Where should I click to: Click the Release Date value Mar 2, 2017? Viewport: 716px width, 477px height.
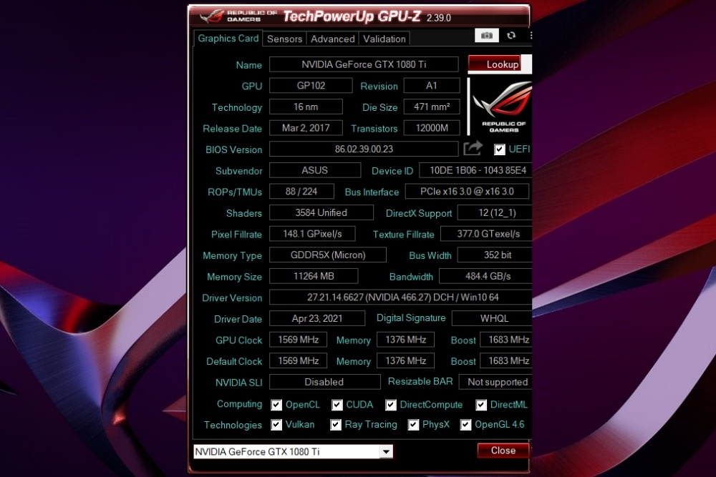(306, 128)
